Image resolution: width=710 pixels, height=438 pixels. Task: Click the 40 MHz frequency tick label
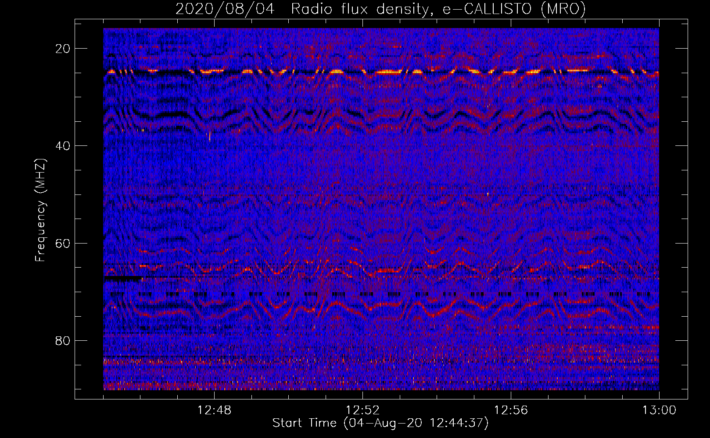63,146
